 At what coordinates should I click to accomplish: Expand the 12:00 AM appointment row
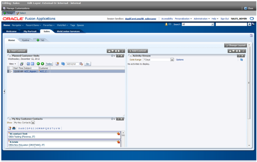tap(11, 71)
